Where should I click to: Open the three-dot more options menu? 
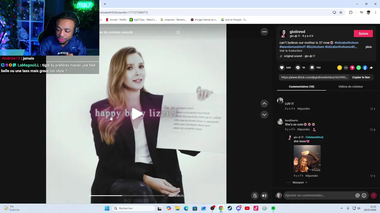(264, 32)
